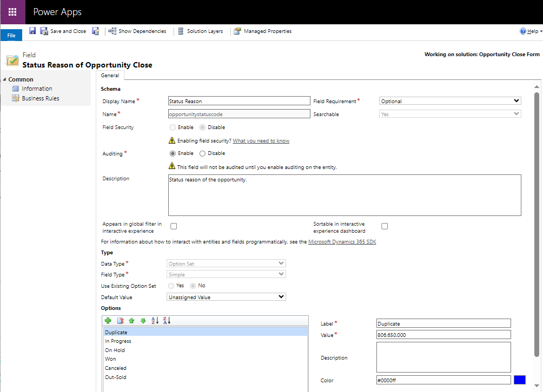Image resolution: width=543 pixels, height=392 pixels.
Task: Click the Save and New icon
Action: pos(96,31)
